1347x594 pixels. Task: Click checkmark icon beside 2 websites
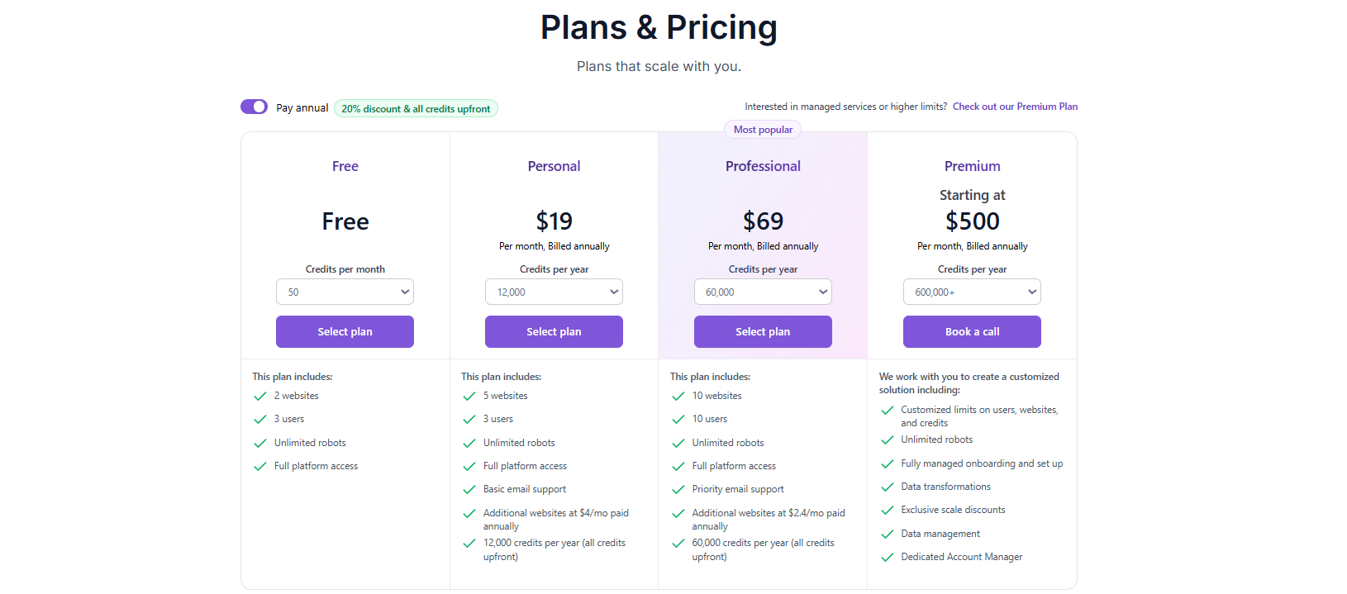(x=260, y=396)
